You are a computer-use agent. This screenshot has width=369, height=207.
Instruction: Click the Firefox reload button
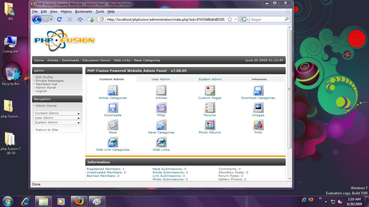point(59,19)
